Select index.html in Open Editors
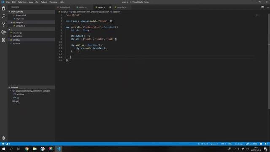Screen dimensions: 270x152 [21, 15]
